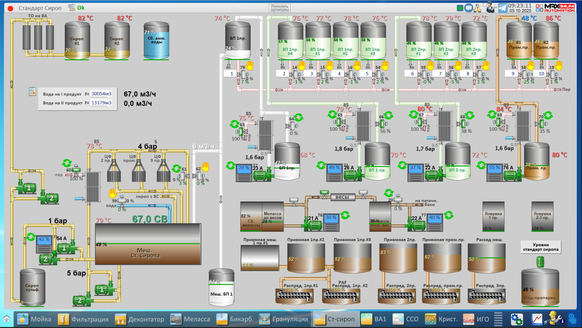Toggle the checkbox beside the operator icon

coord(485,5)
